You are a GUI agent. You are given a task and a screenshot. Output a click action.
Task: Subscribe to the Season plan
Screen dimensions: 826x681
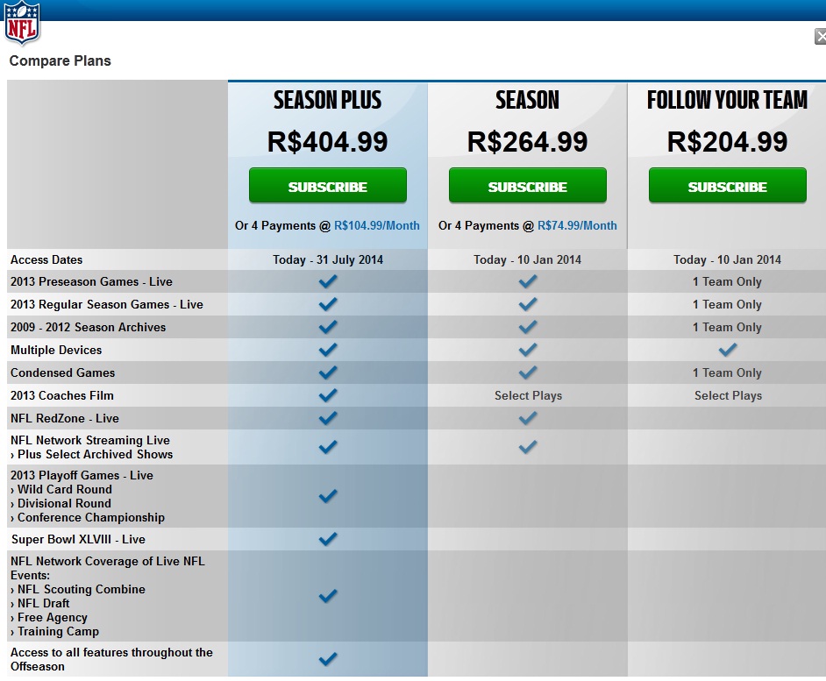point(527,186)
